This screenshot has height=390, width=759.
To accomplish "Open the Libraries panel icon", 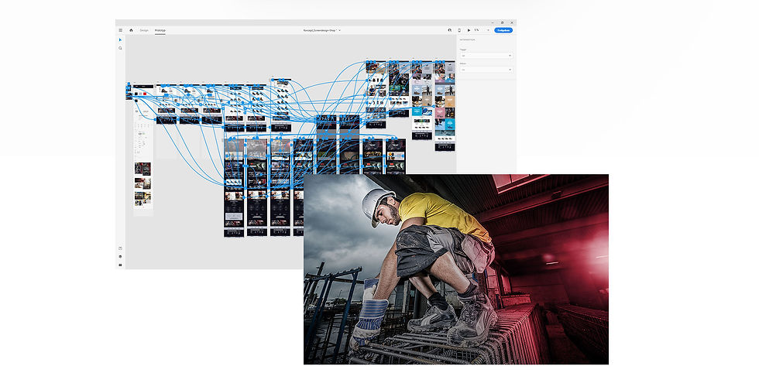I will (x=121, y=248).
